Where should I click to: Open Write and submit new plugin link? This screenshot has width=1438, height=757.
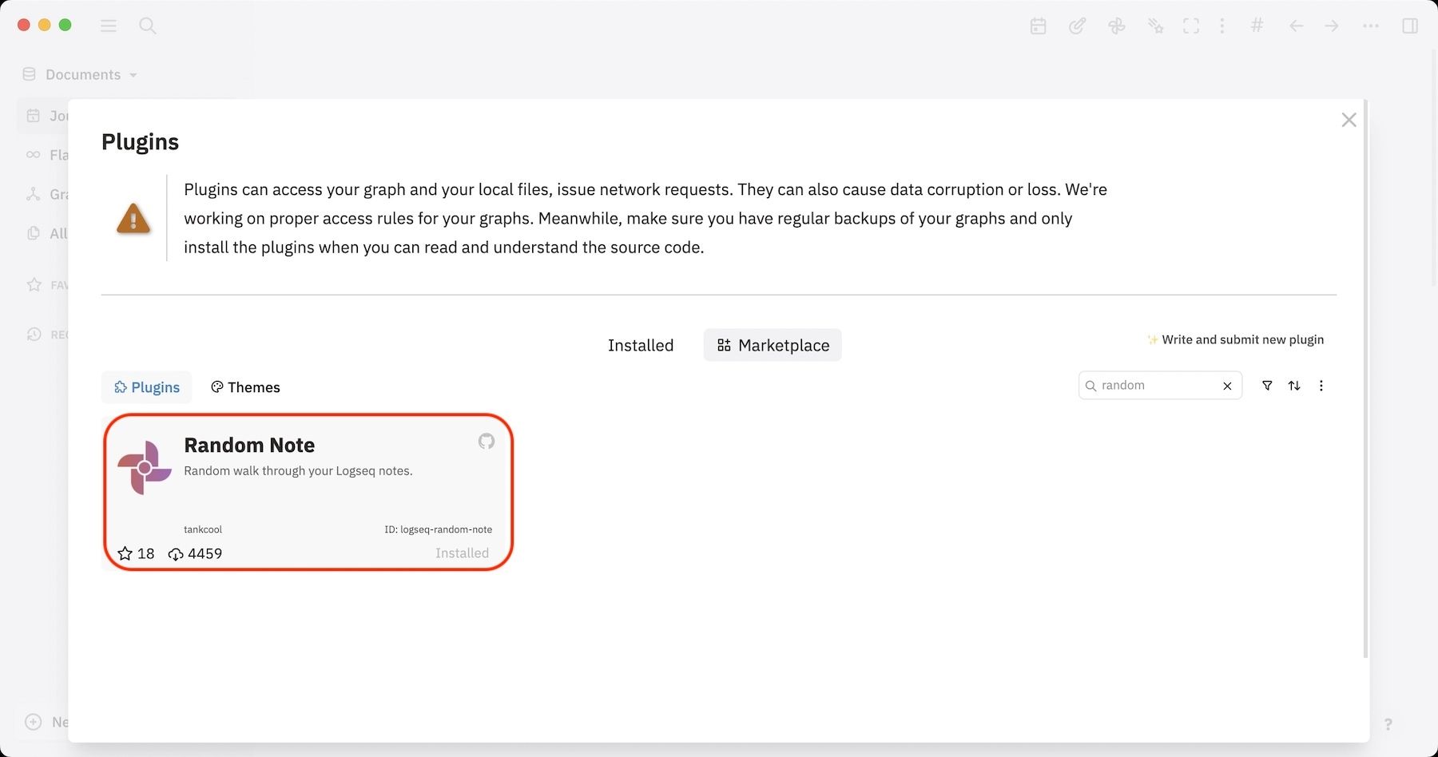[x=1241, y=339]
